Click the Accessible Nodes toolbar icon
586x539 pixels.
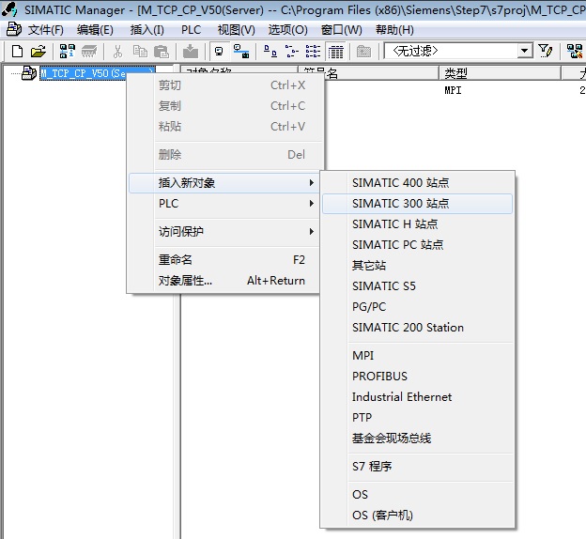click(x=68, y=52)
